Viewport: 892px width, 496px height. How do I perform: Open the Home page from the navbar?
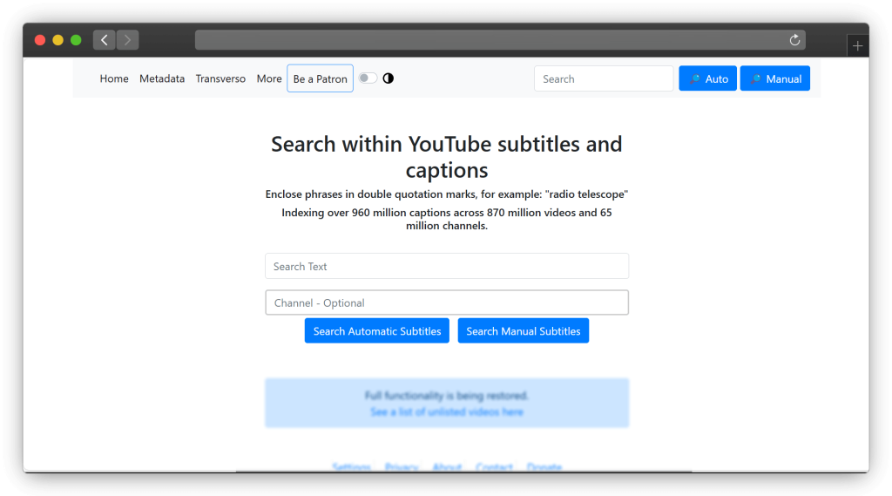(x=114, y=78)
